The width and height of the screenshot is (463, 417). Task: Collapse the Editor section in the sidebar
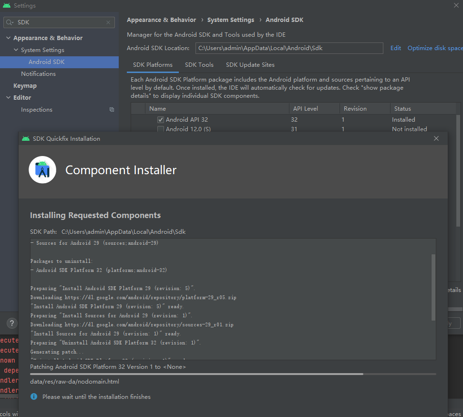pos(8,97)
